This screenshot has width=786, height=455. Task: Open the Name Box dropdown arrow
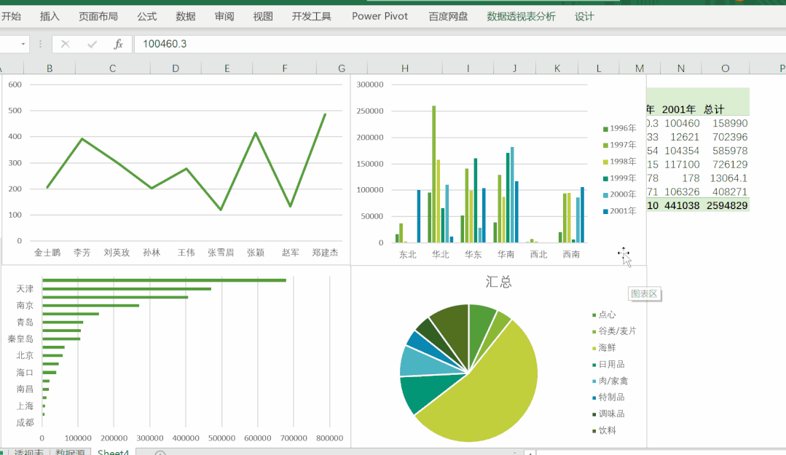tap(23, 44)
